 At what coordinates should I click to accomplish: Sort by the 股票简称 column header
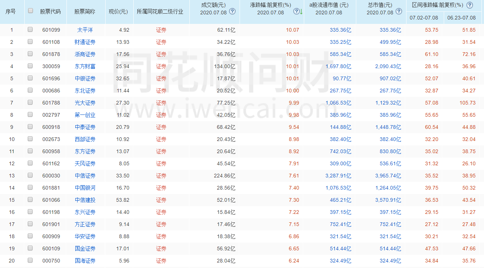(x=85, y=11)
